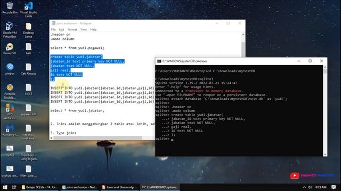Click '3. Type joins' line in Notepad

(x=63, y=133)
